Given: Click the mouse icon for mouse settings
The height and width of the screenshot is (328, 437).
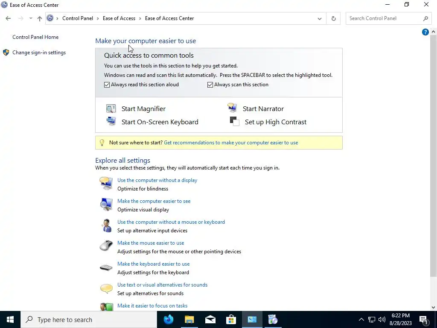Looking at the screenshot, I should [x=106, y=246].
